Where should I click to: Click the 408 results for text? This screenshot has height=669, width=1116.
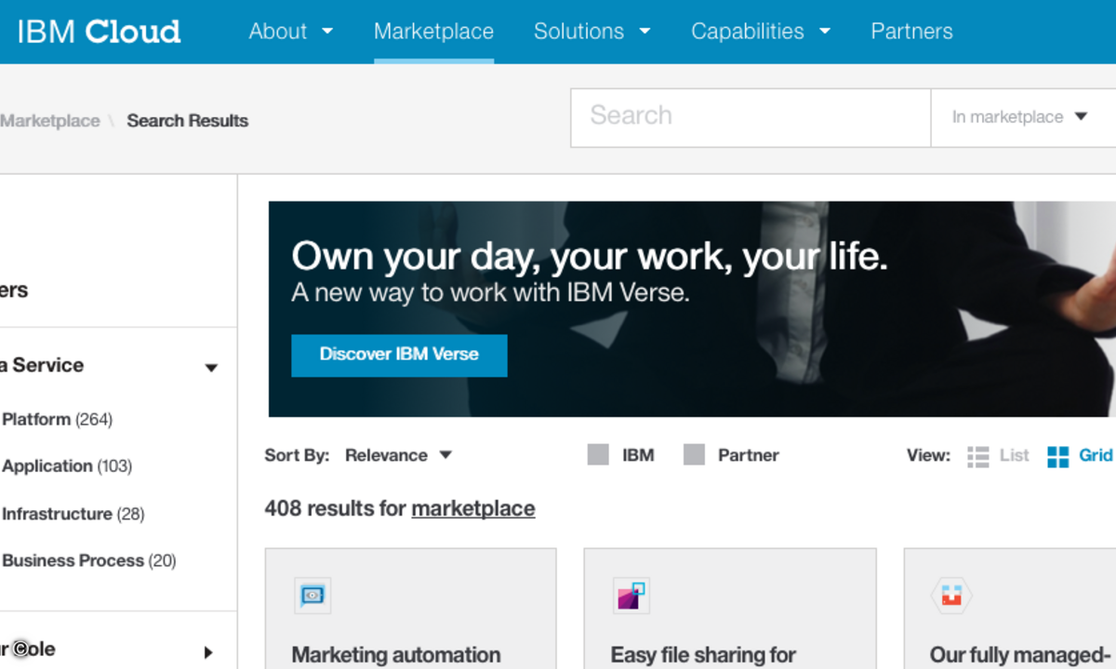point(335,508)
